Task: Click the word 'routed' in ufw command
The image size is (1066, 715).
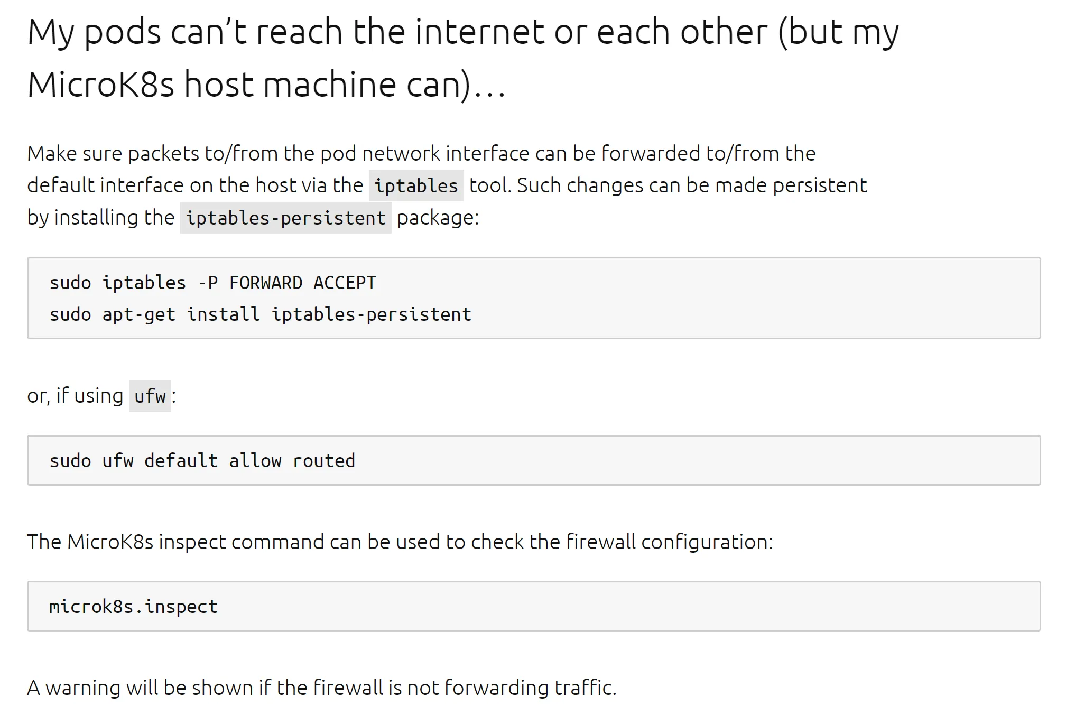Action: point(324,461)
